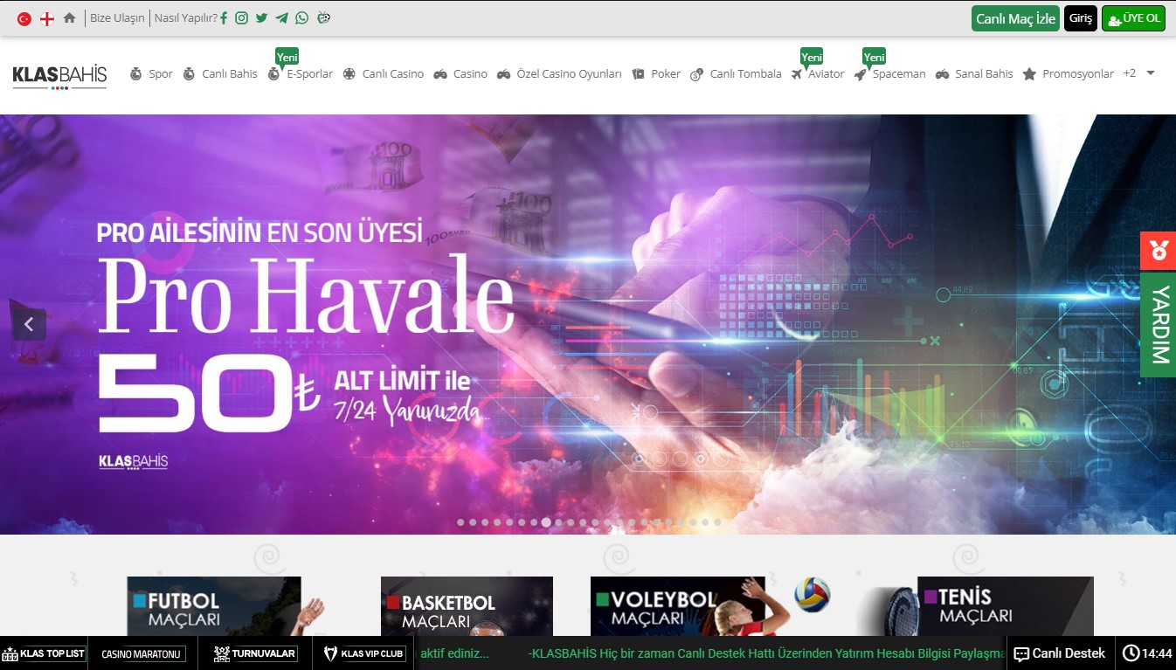The image size is (1176, 670).
Task: Open the Canlı Tombala menu item
Action: (746, 74)
